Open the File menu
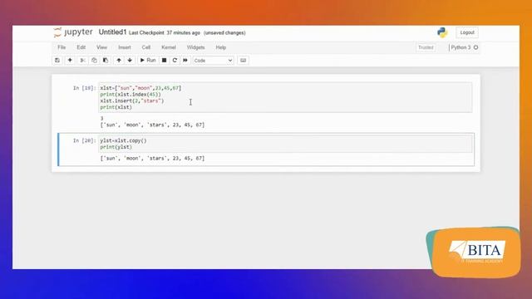Viewport: 532px width, 299px height. (x=62, y=47)
